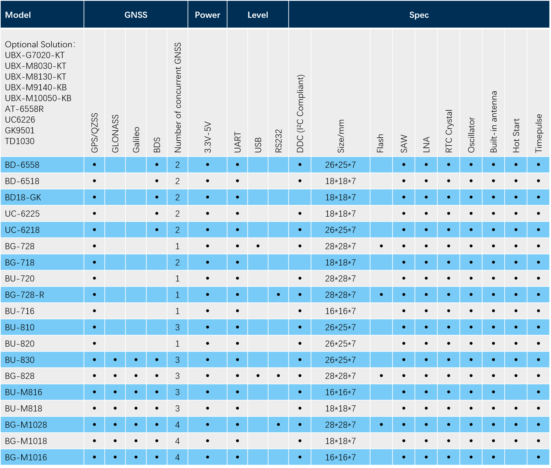Select the BG-M1016 model name
Image resolution: width=551 pixels, height=468 pixels.
tap(26, 458)
